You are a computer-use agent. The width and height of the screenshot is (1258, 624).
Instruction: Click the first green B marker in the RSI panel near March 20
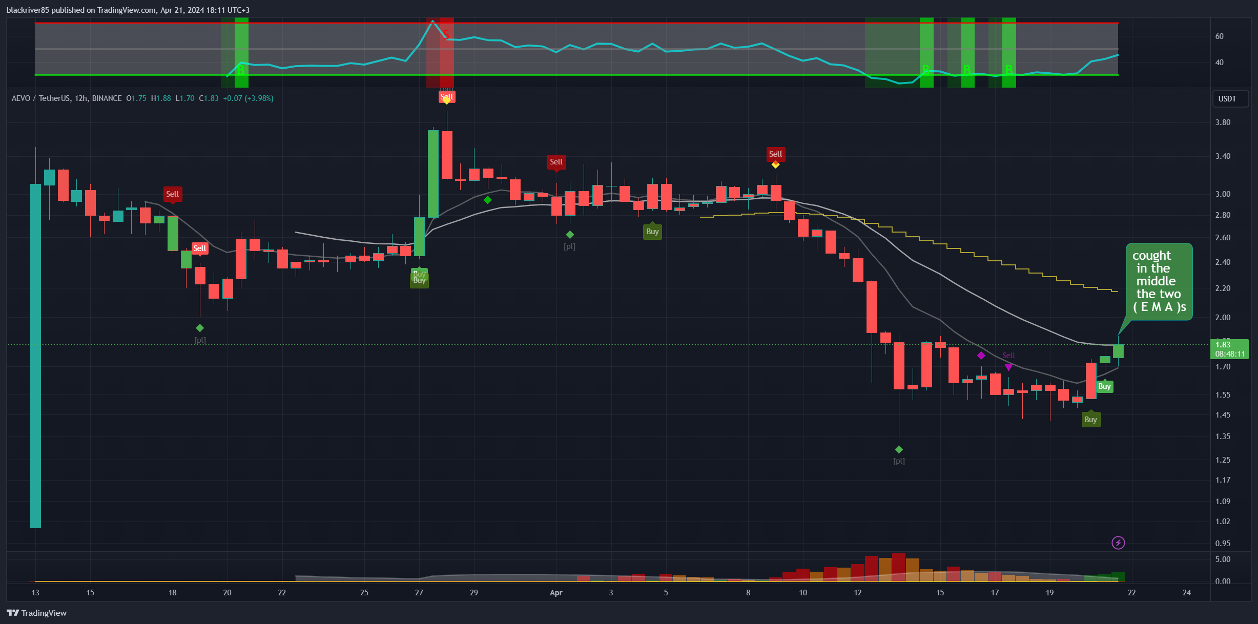[x=241, y=69]
